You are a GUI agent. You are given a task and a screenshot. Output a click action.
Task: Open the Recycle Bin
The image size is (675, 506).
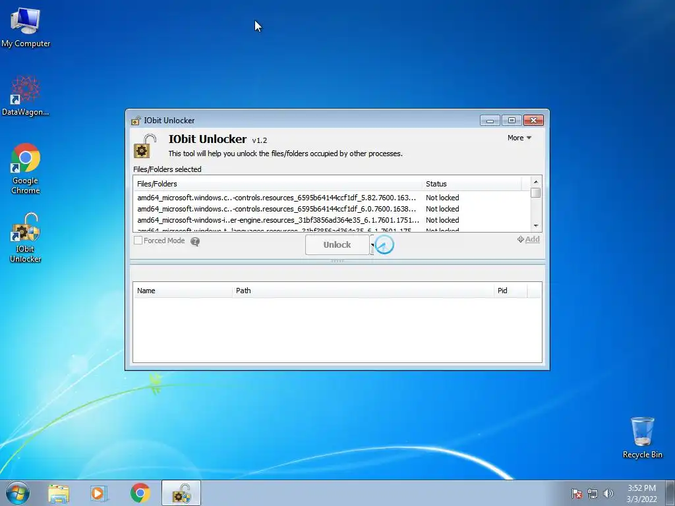(x=642, y=437)
